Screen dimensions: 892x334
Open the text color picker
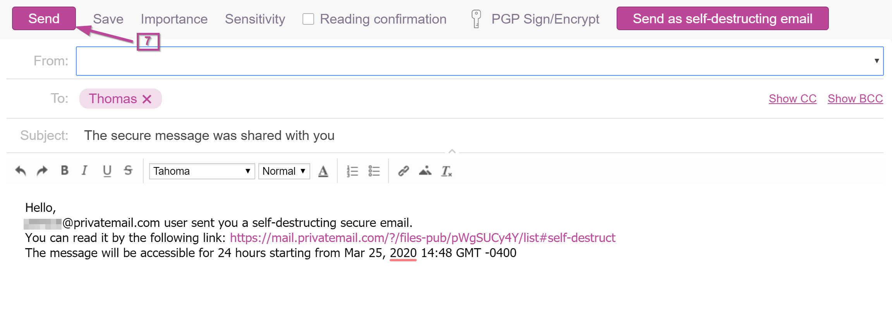pos(323,171)
